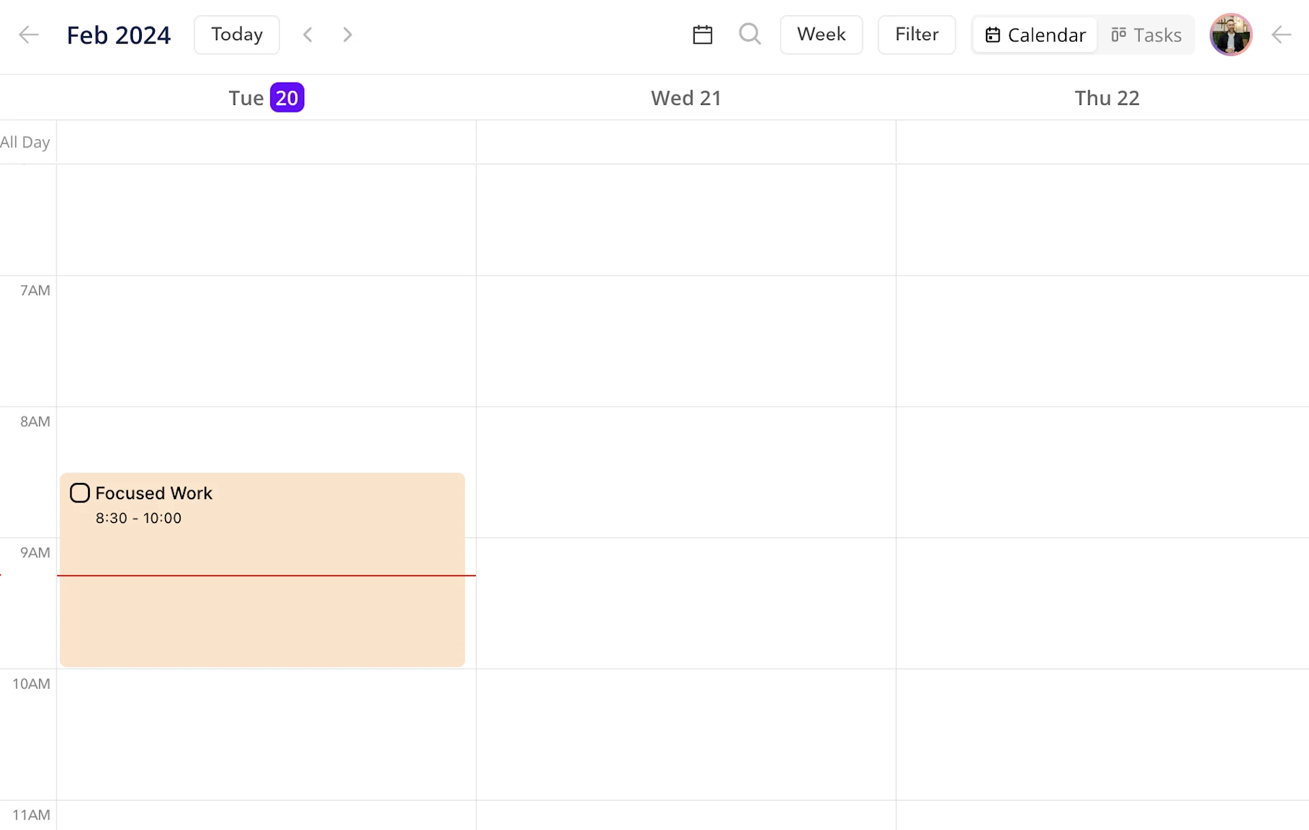Open the mini calendar date picker icon

[702, 34]
